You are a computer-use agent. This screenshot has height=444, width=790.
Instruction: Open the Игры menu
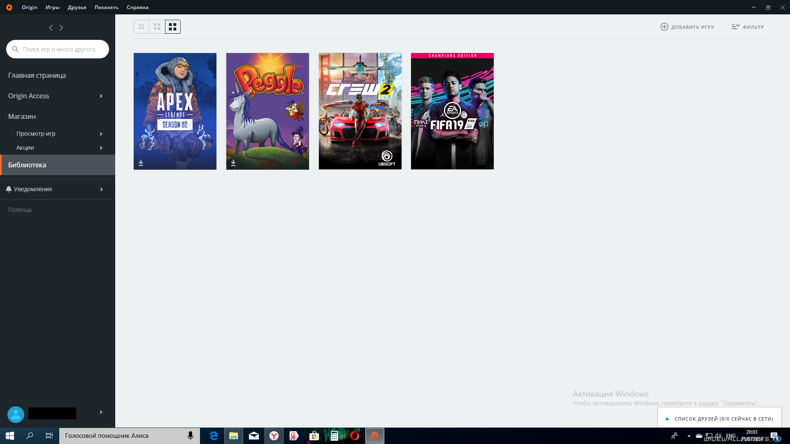coord(53,7)
